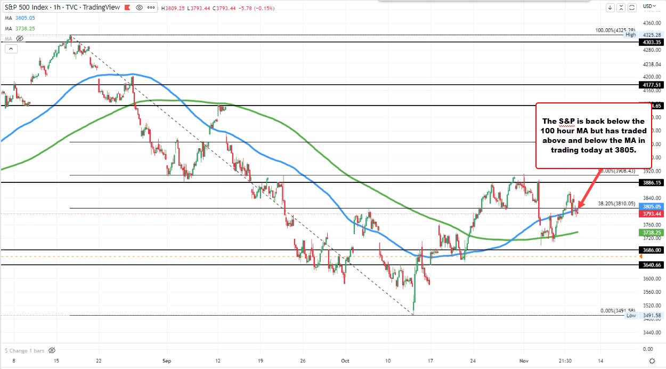Open the chart's three-dot more options menu
The width and height of the screenshot is (666, 369).
click(x=151, y=7)
